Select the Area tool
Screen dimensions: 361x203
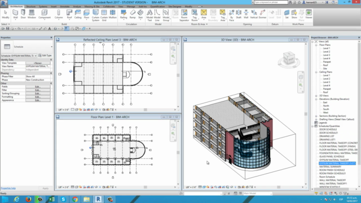[x=204, y=14]
